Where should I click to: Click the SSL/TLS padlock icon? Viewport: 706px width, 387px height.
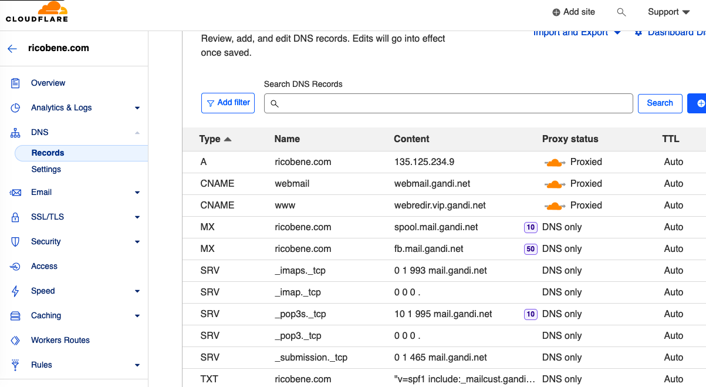pyautogui.click(x=16, y=217)
